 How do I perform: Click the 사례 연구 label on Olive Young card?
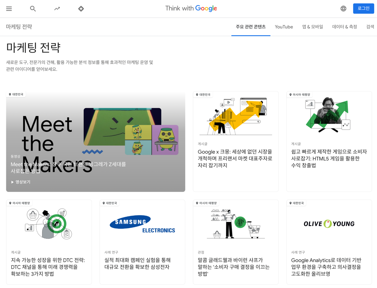coord(298,252)
